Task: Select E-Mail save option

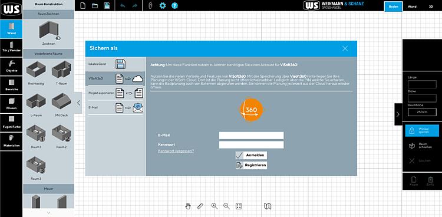Action: (115, 107)
